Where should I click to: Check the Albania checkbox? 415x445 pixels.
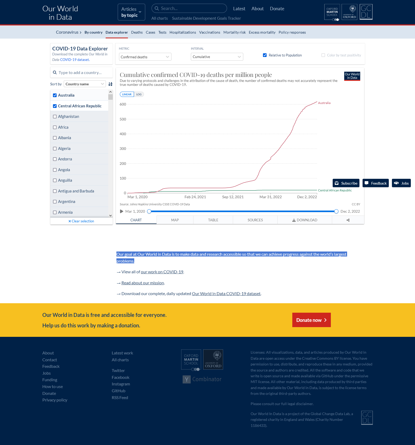click(x=55, y=138)
